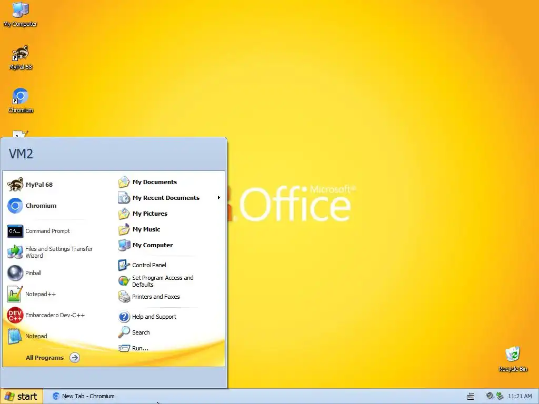Image resolution: width=539 pixels, height=404 pixels.
Task: Click the VM2 user name header
Action: pyautogui.click(x=21, y=154)
